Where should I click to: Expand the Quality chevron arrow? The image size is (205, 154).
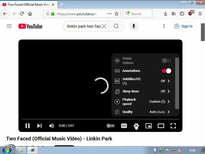click(x=169, y=112)
